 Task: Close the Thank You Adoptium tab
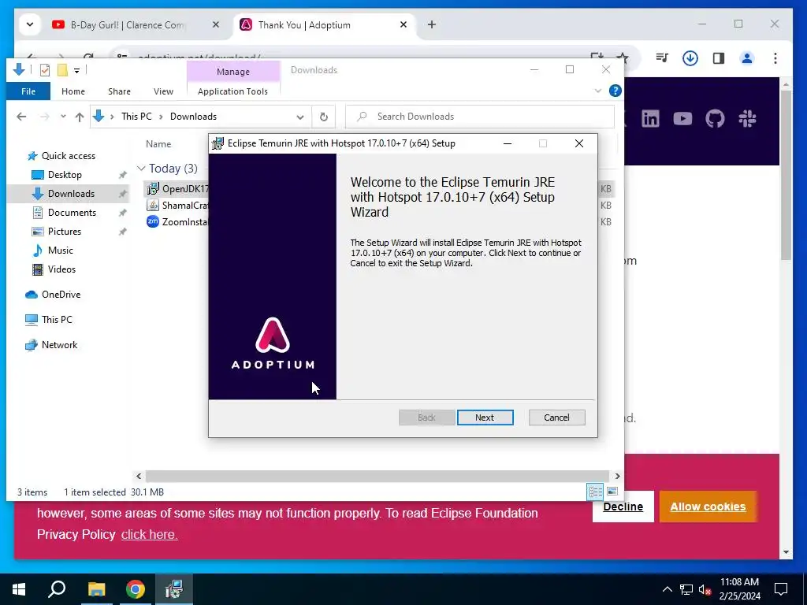tap(403, 24)
